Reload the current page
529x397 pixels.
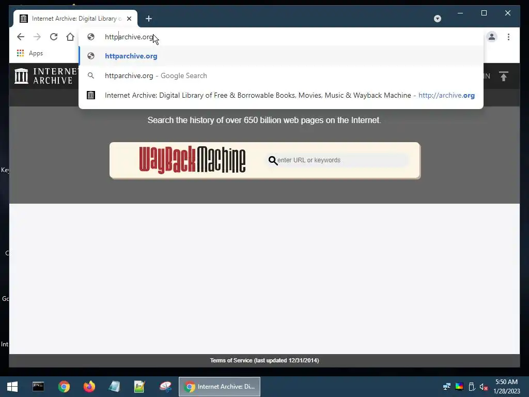(54, 37)
